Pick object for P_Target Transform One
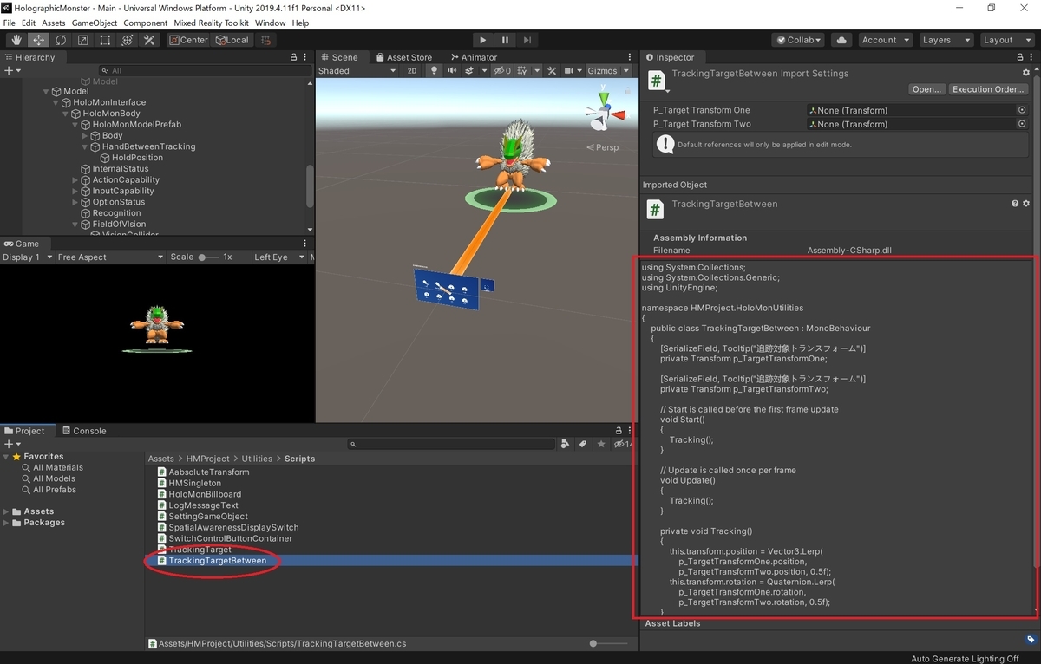The height and width of the screenshot is (664, 1041). [x=1022, y=110]
